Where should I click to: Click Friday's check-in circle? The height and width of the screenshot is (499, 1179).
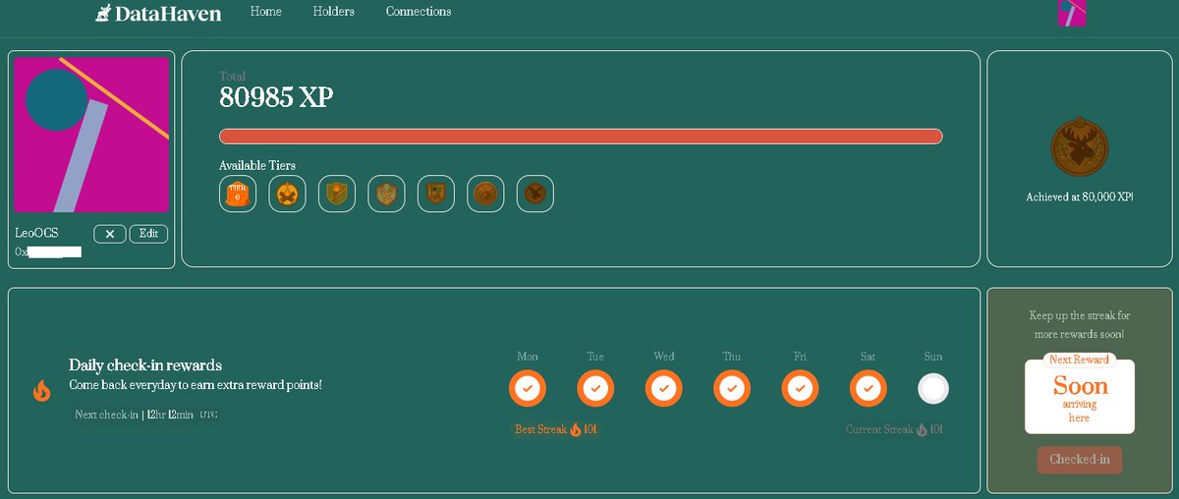coord(800,389)
